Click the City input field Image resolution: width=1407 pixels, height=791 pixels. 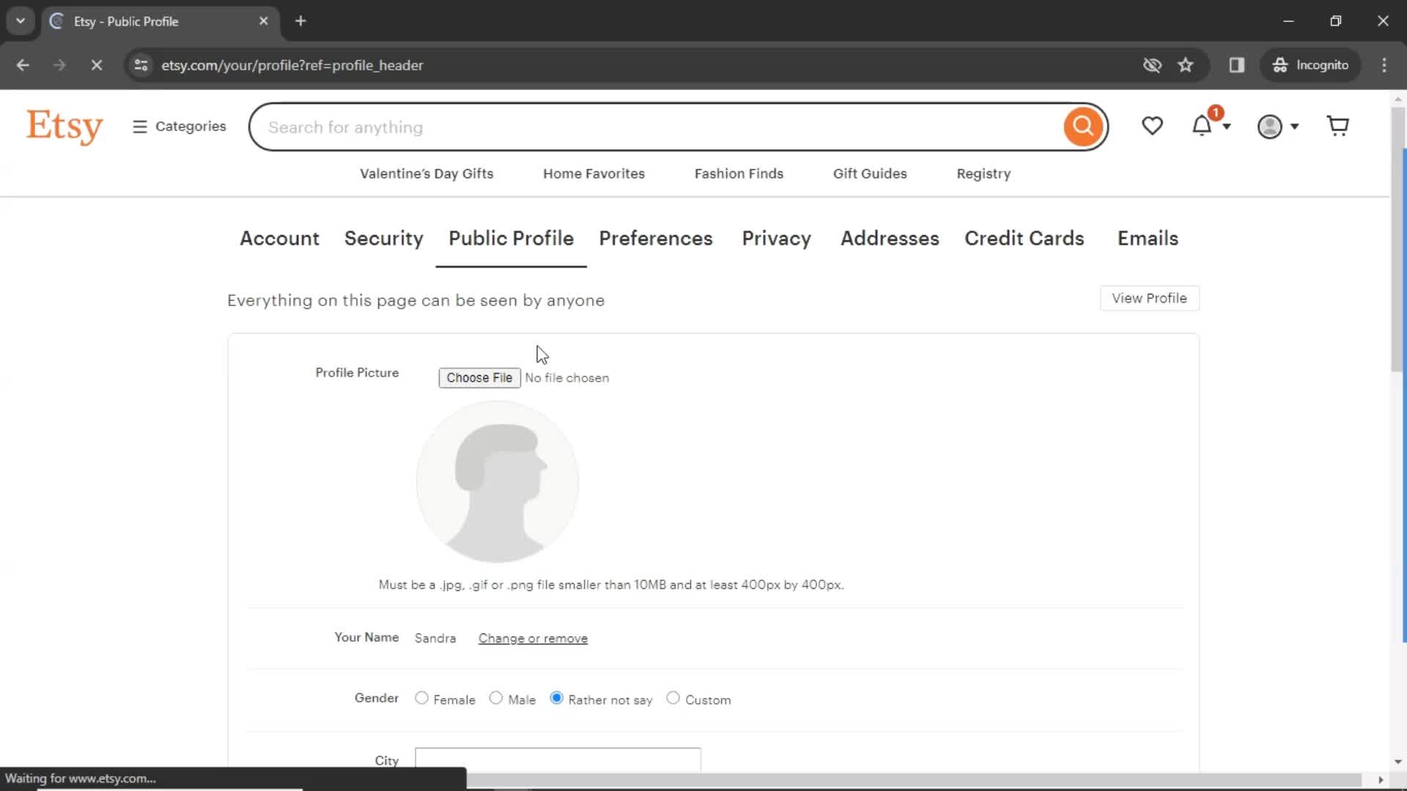point(558,761)
